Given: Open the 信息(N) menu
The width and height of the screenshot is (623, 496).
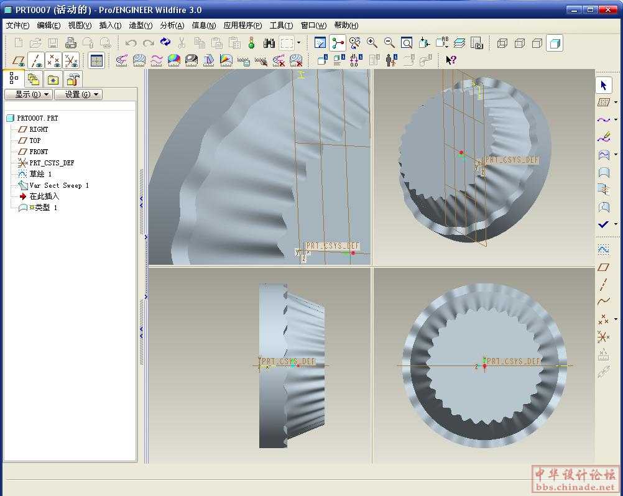Looking at the screenshot, I should point(203,25).
